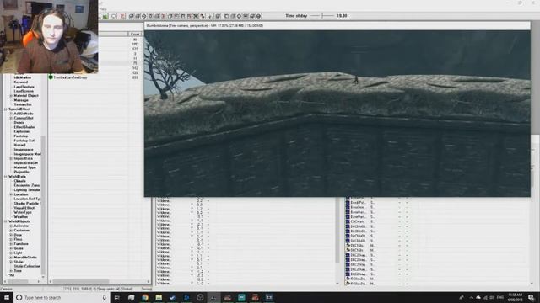
Task: Open the Windows Start menu
Action: pyautogui.click(x=7, y=297)
